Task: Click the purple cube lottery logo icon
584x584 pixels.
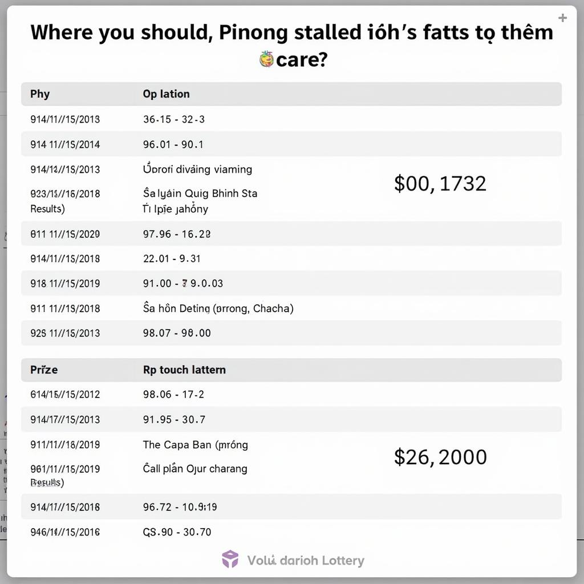Action: tap(230, 559)
